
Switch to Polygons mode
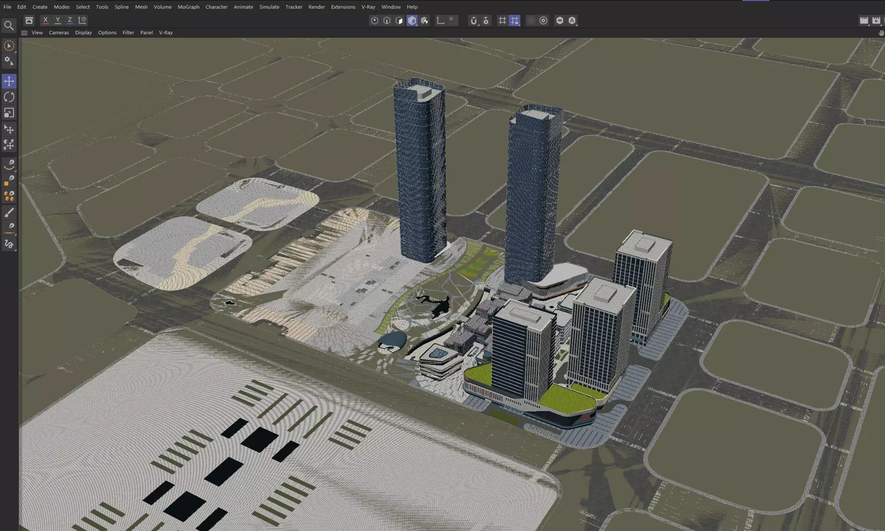tap(399, 20)
